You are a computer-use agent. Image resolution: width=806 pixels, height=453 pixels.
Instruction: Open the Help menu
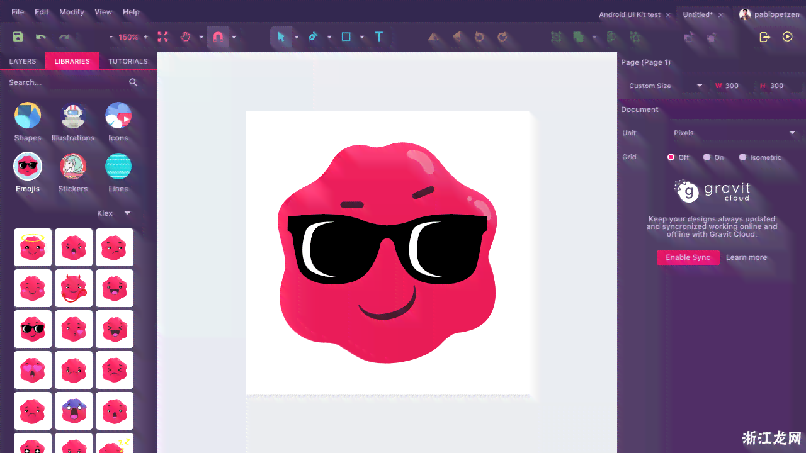click(131, 12)
